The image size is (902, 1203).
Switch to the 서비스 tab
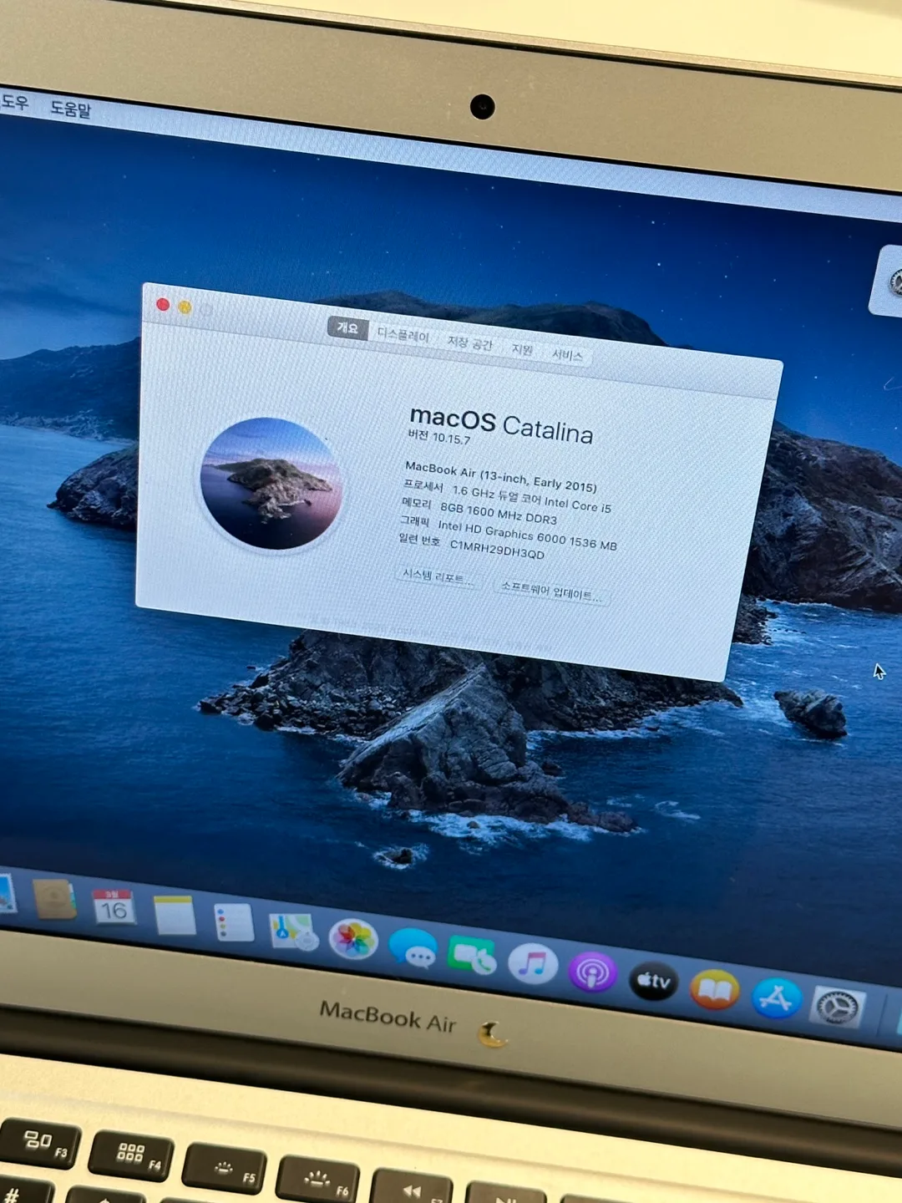click(x=567, y=355)
